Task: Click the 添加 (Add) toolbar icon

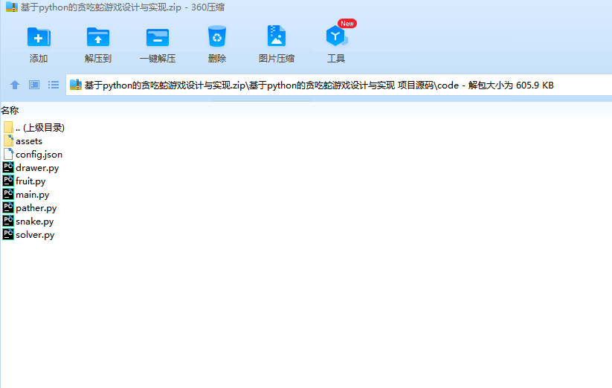Action: 39,37
